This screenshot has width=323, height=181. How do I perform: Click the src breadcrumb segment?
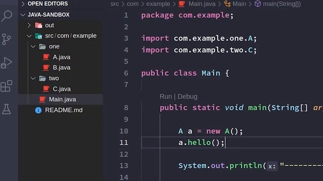(x=115, y=4)
